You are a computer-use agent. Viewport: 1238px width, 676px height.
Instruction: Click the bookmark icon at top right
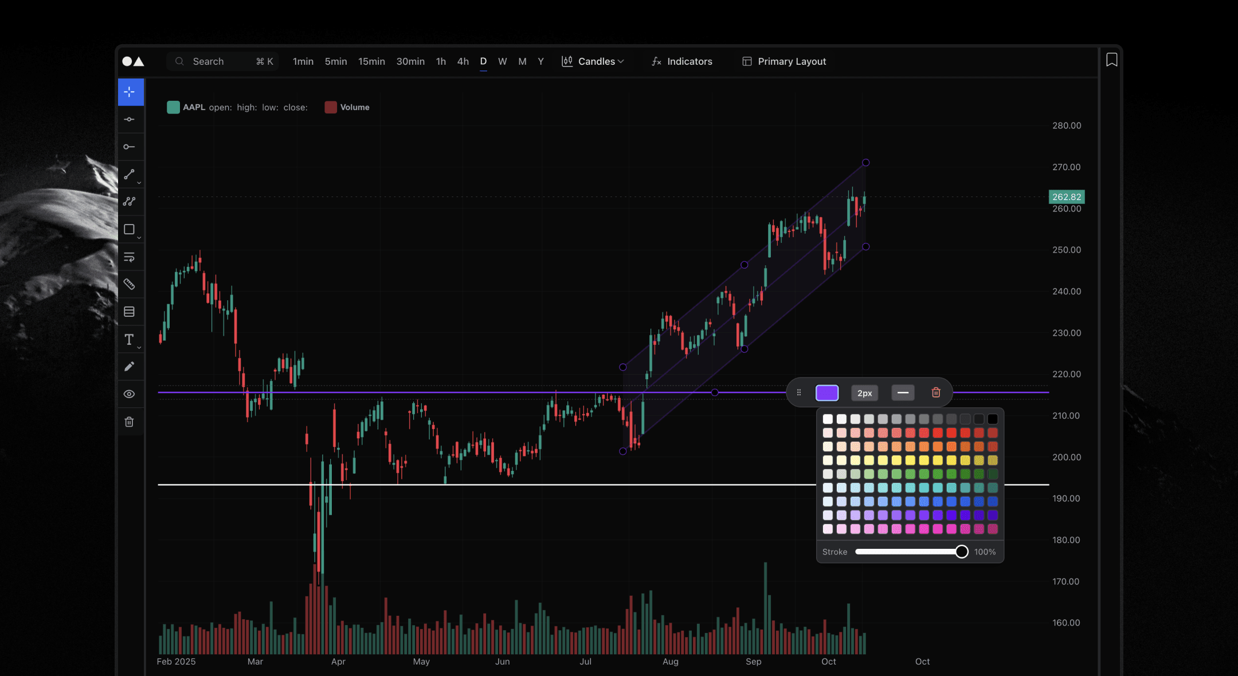click(1111, 60)
